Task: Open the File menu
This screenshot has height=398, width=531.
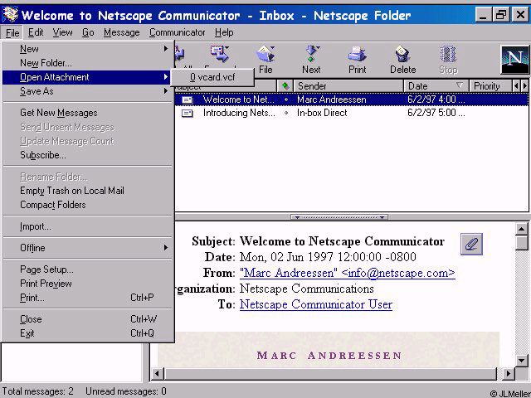Action: pyautogui.click(x=12, y=33)
